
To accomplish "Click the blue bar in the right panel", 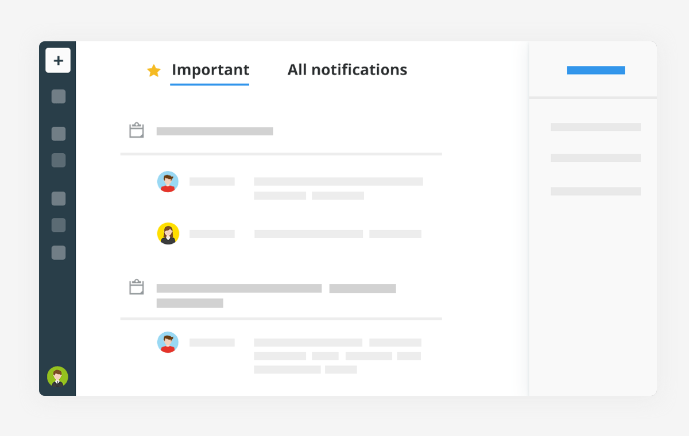I will (x=595, y=71).
